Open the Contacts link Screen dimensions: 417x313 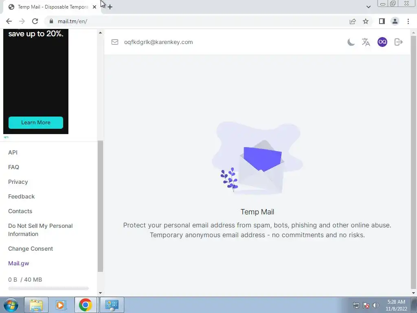pyautogui.click(x=20, y=211)
